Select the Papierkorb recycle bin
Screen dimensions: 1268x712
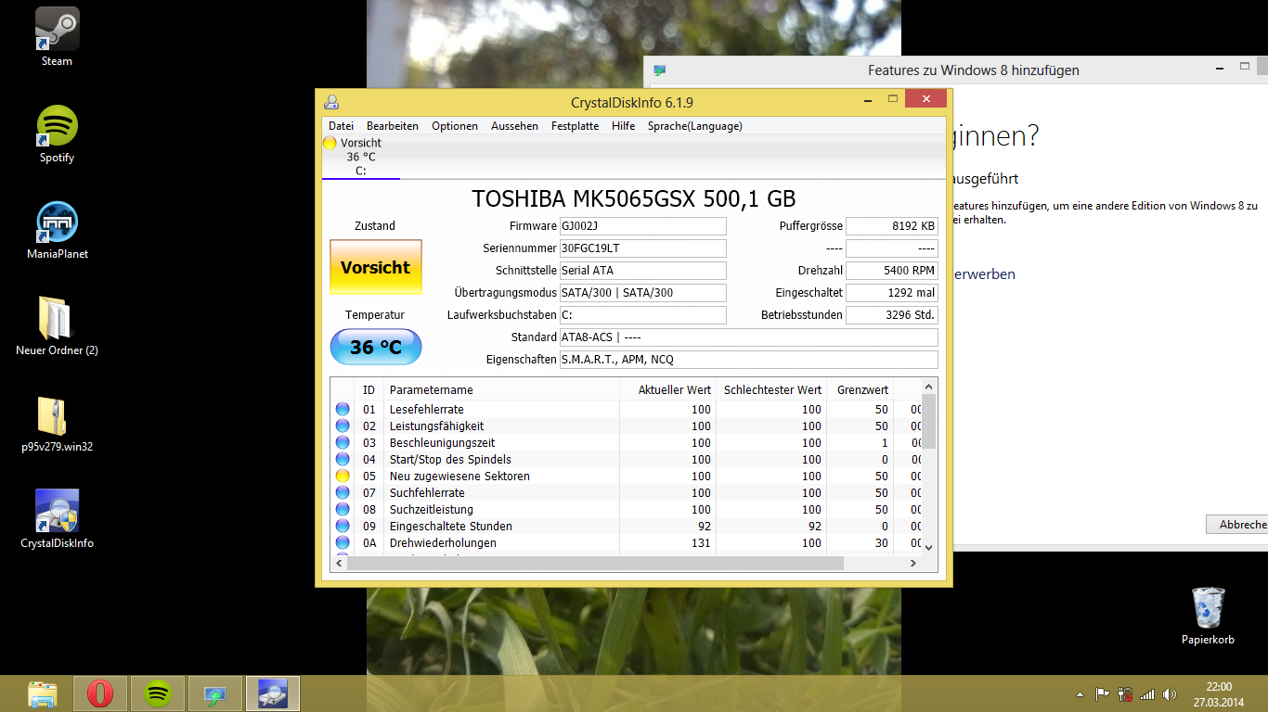[x=1208, y=616]
